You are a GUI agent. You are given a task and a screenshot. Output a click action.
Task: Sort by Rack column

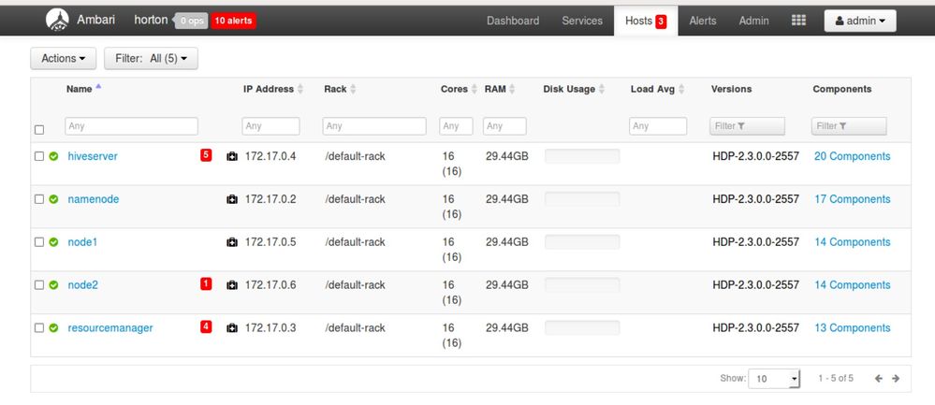tap(340, 89)
